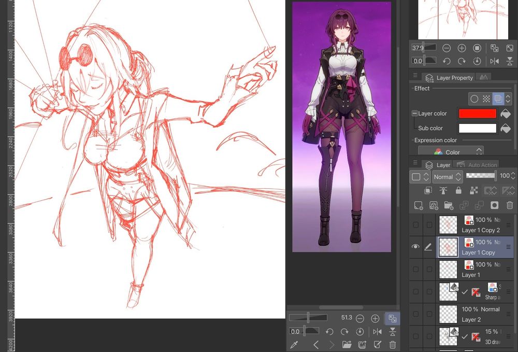Open the Expression color Color dropdown
Viewport: 518px width, 352px height.
coord(451,151)
